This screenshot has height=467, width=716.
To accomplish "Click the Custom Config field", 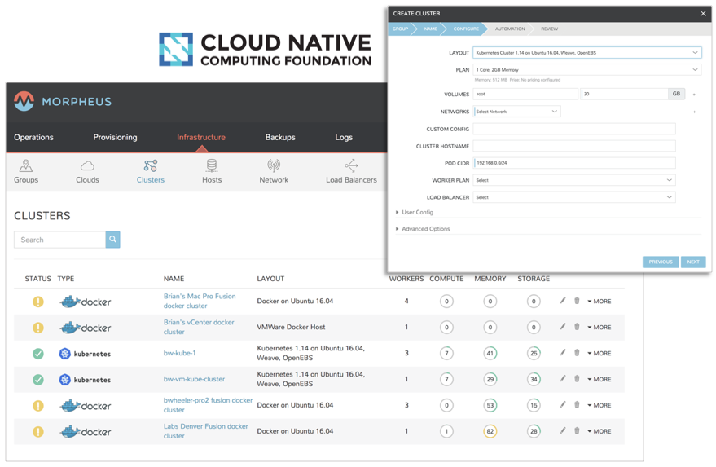I will point(574,129).
